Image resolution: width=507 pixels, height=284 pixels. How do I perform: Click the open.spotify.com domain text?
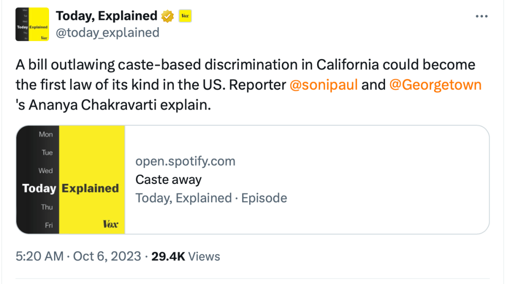click(185, 161)
